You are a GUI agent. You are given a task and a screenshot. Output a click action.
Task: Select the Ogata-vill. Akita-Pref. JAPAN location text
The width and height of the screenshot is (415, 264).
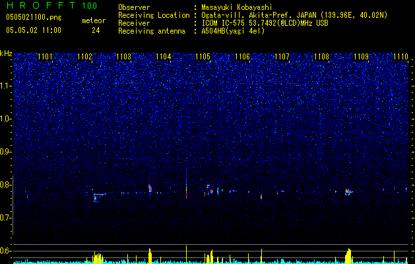tap(294, 15)
